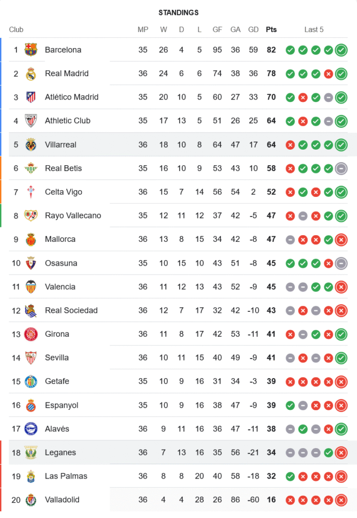
Task: Click the Villarreal yellow crest
Action: click(31, 145)
